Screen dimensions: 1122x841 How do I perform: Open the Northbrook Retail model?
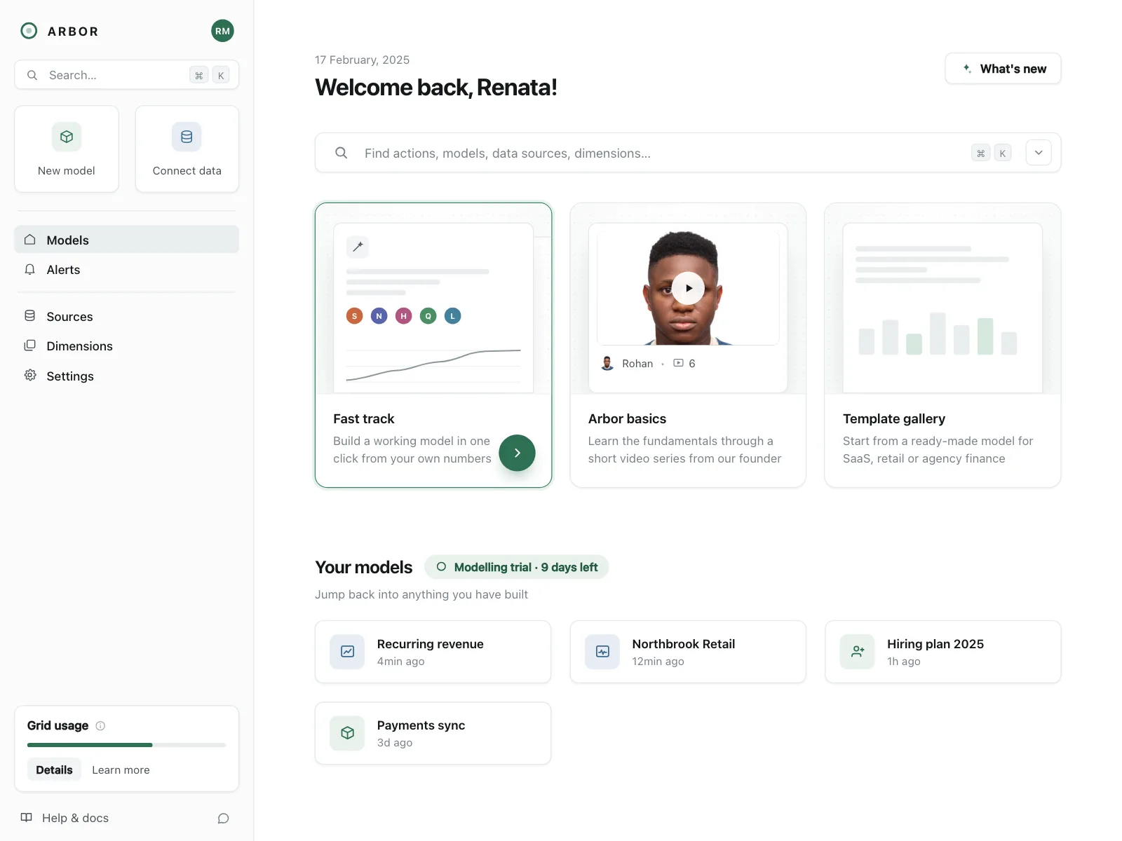688,652
